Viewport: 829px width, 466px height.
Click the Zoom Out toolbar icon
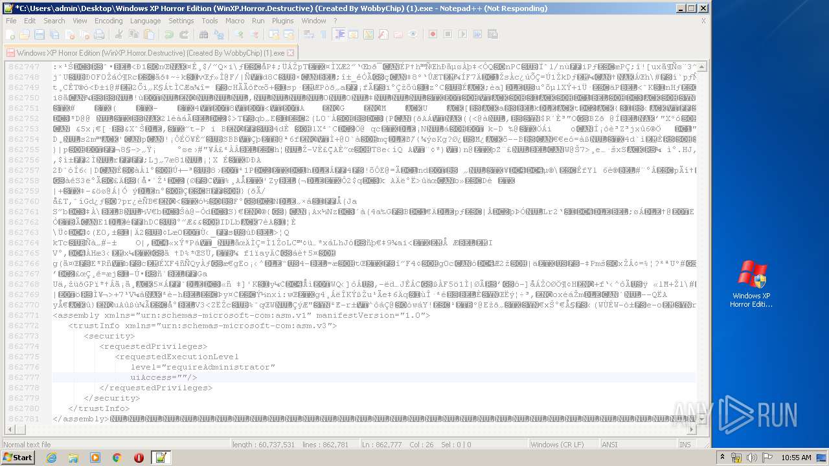coord(254,34)
